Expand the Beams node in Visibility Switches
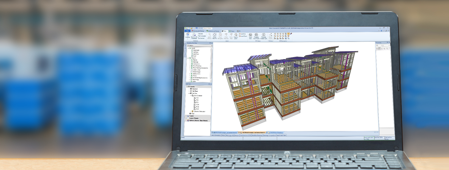449x170 pixels. (x=190, y=60)
